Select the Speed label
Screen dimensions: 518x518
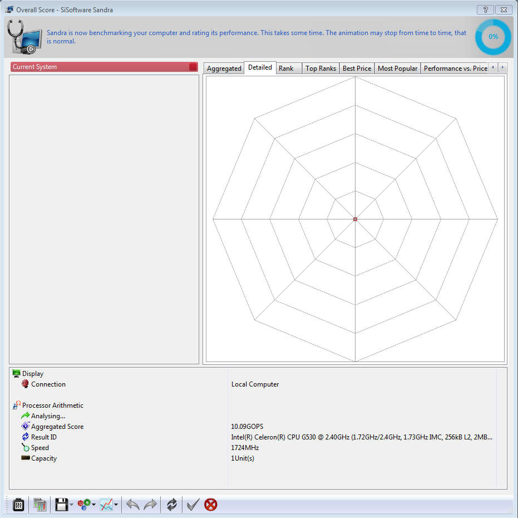(x=40, y=448)
